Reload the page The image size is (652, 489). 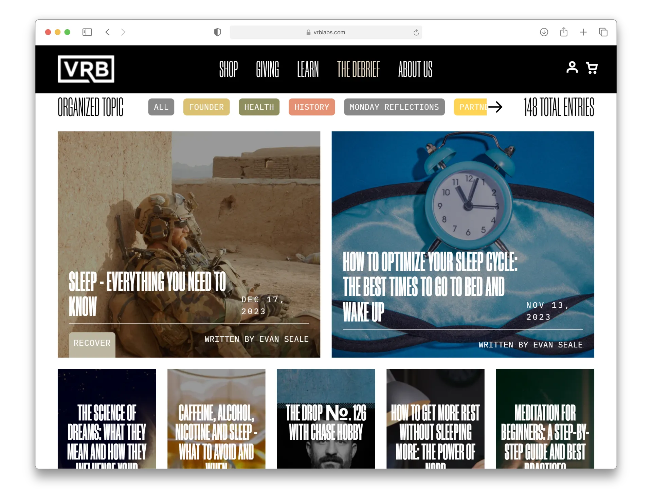click(416, 32)
